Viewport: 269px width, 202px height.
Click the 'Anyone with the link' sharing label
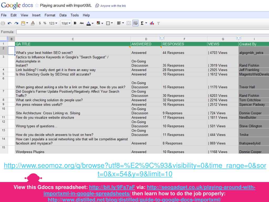(x=113, y=6)
